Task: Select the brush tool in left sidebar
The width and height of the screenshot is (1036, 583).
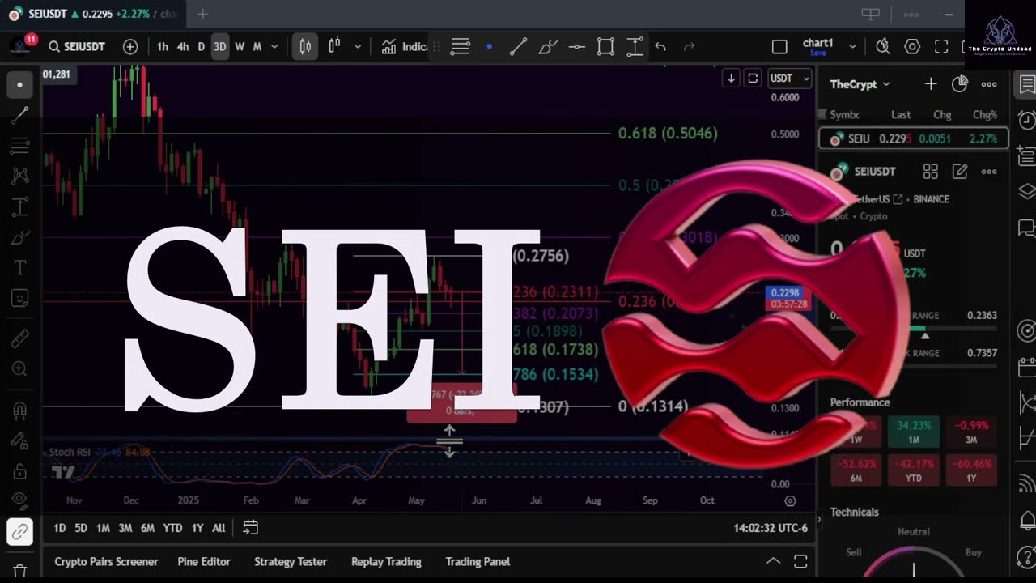Action: (x=19, y=238)
